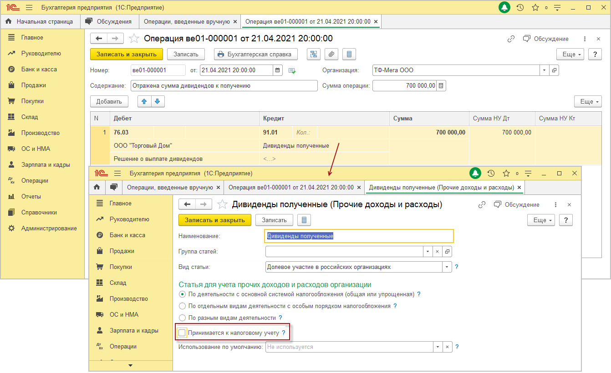This screenshot has width=611, height=373.
Task: Add Операция document to favorites star
Action: click(134, 39)
